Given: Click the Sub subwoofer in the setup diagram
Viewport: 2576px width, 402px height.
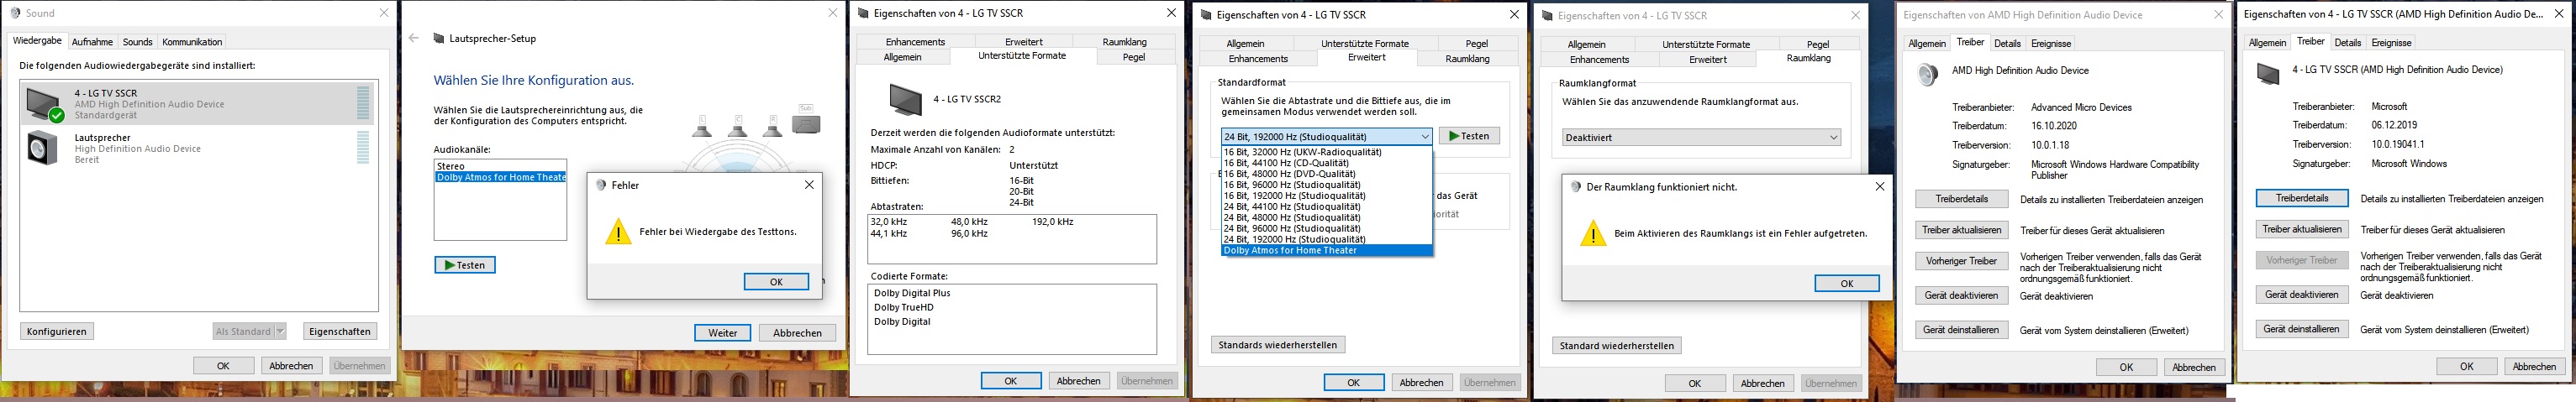Looking at the screenshot, I should [x=806, y=118].
